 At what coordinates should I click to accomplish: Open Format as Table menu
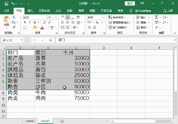pos(120,22)
